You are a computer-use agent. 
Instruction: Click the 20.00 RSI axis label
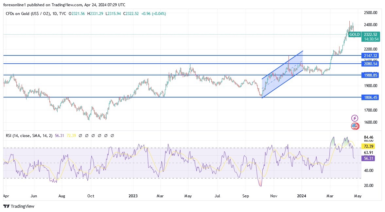369,186
